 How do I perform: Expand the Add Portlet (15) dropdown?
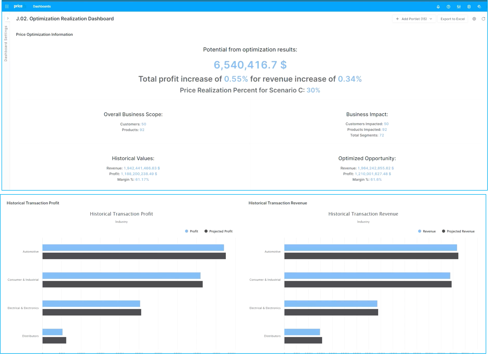(x=414, y=19)
